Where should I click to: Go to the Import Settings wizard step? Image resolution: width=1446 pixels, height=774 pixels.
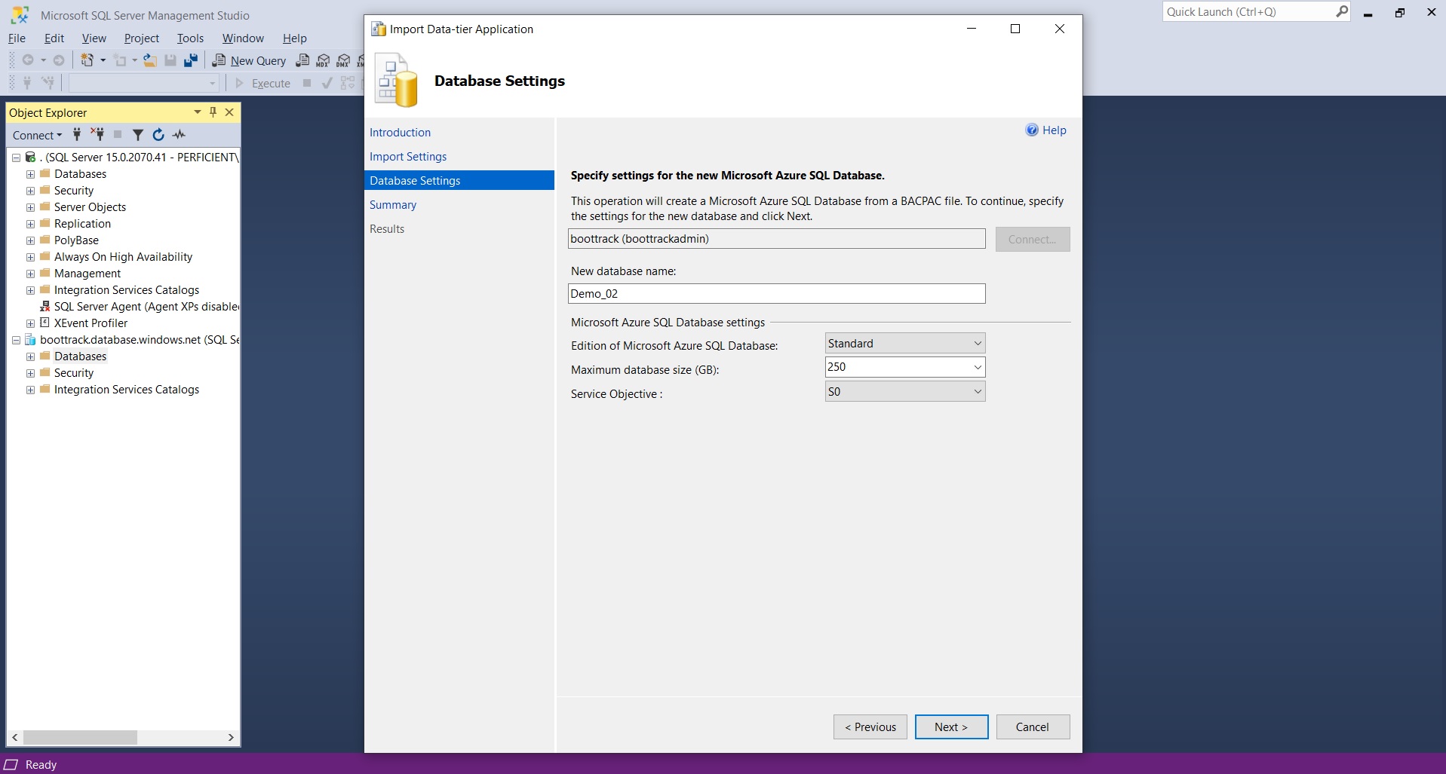pos(408,157)
